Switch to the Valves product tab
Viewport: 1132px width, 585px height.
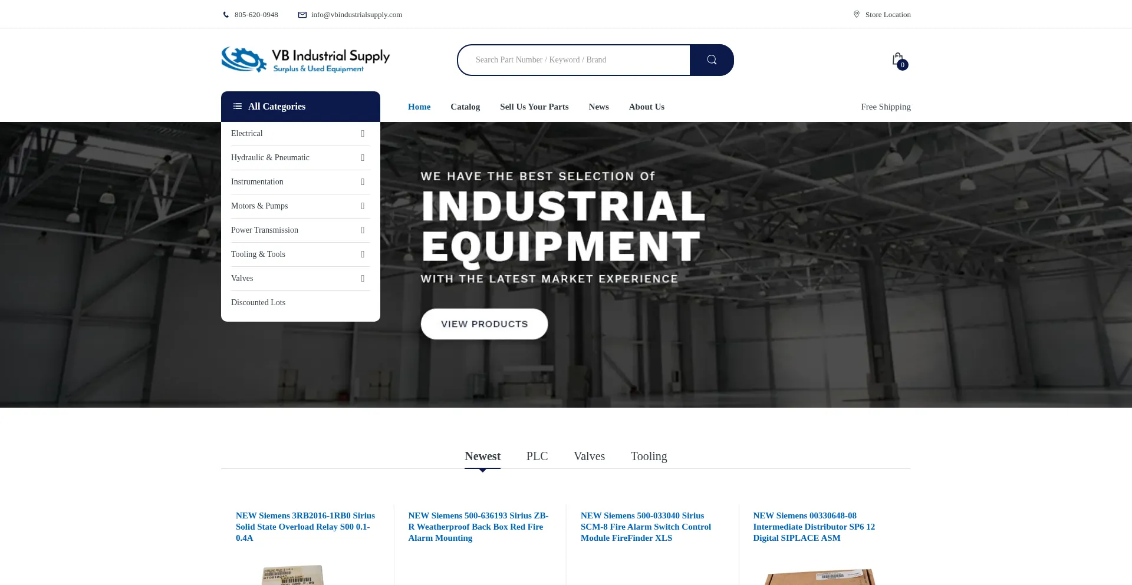[589, 456]
